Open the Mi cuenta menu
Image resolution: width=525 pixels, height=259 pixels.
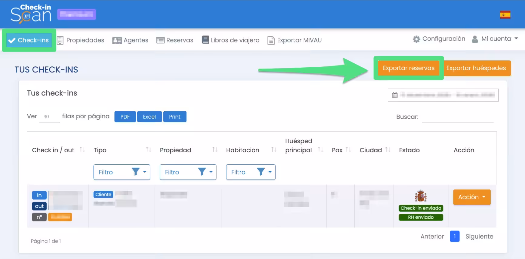pos(495,39)
